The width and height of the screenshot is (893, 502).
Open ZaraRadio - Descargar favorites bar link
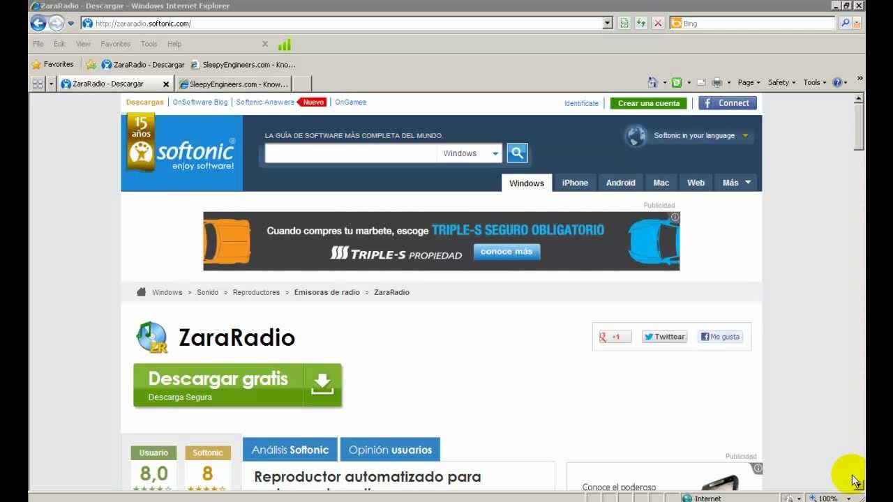143,64
